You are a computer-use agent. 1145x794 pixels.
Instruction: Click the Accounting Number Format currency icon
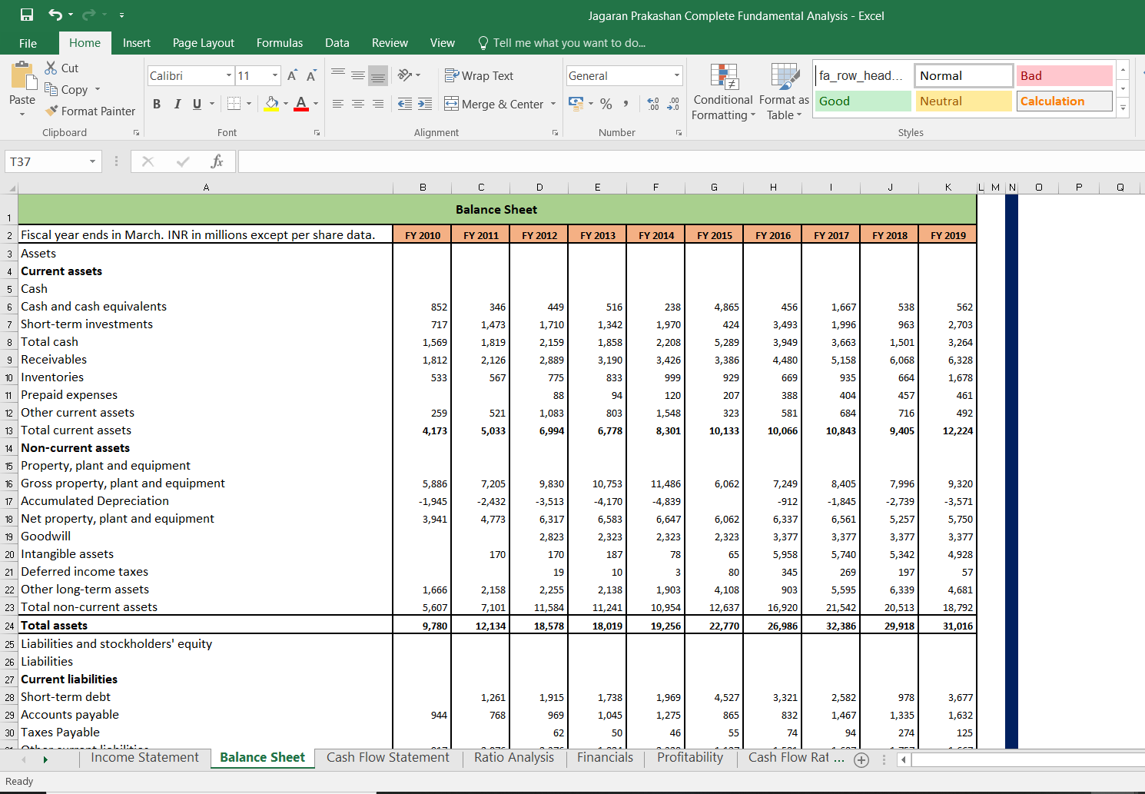[x=576, y=103]
